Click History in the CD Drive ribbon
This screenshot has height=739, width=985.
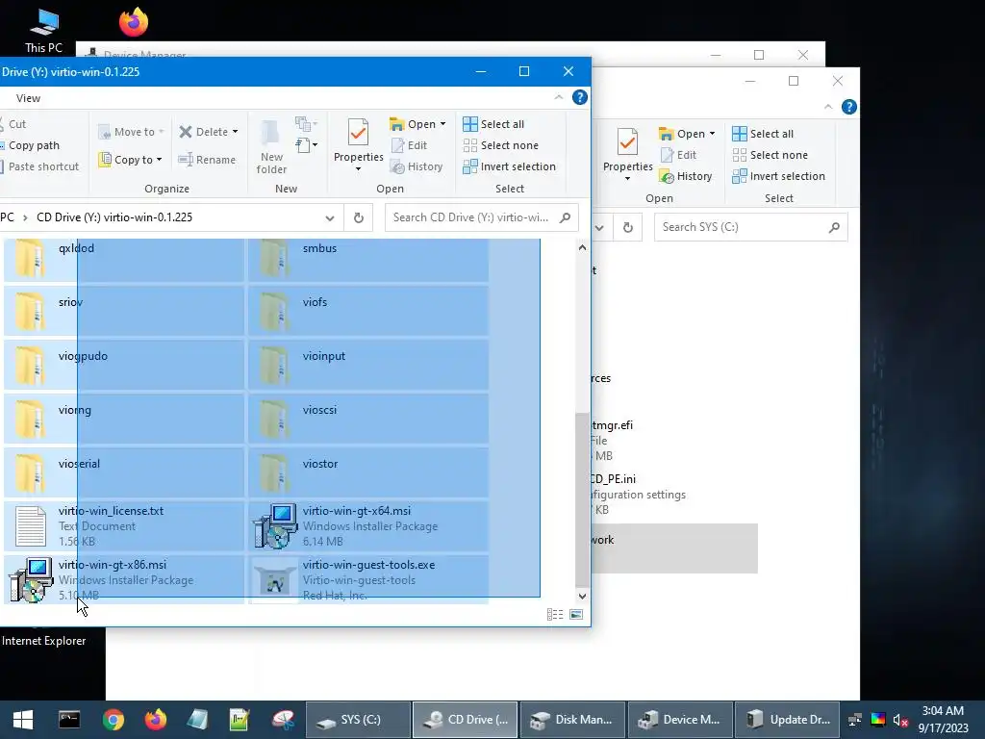tap(417, 166)
